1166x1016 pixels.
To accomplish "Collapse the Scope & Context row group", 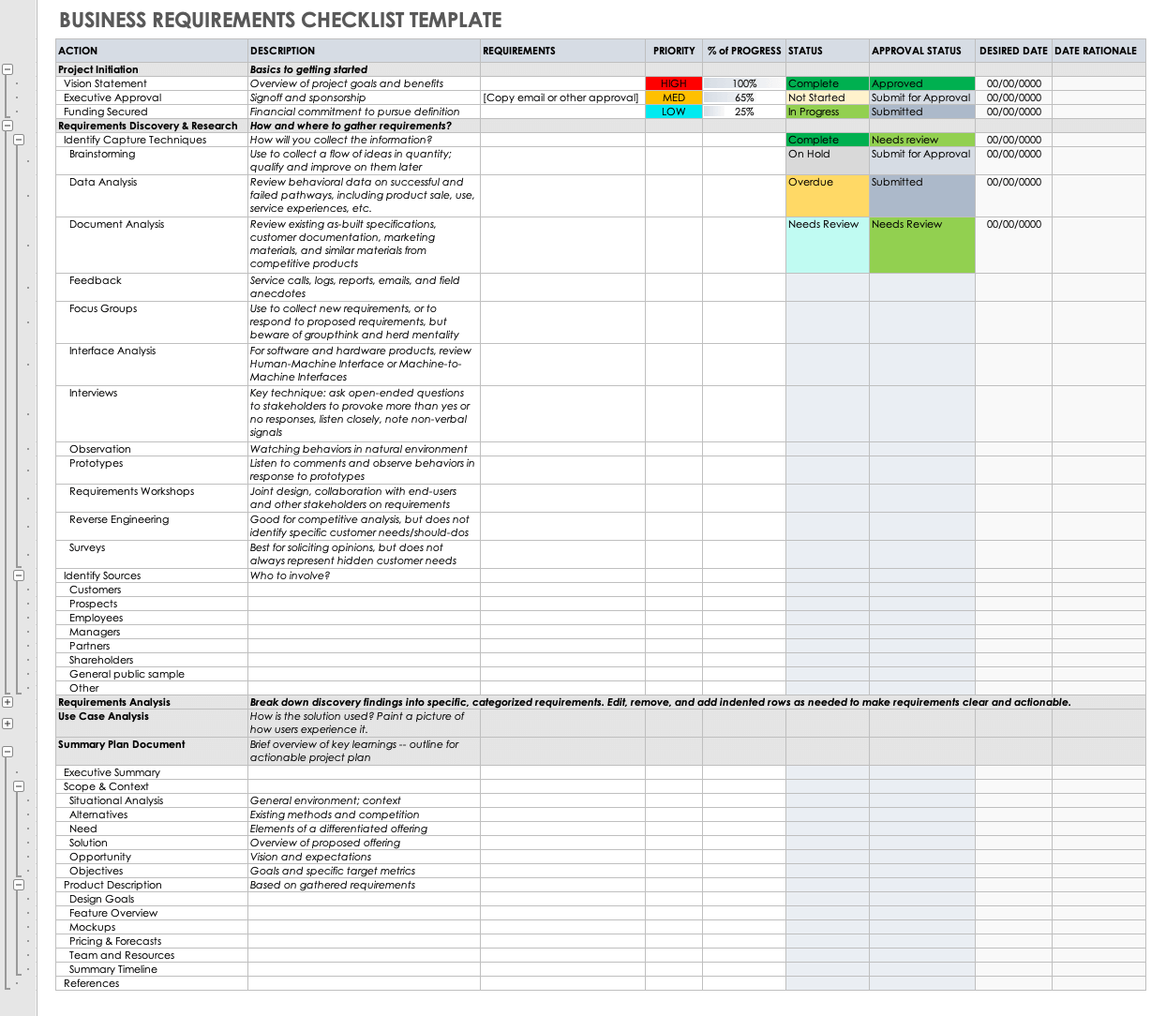I will click(19, 785).
